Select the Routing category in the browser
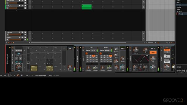Screen dimensions: 187x105 point(179,7)
